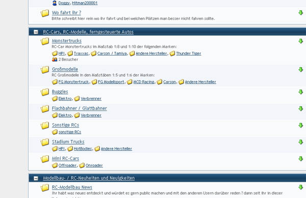
Task: Open the FG Monstertruck subforum
Action: [x=73, y=82]
